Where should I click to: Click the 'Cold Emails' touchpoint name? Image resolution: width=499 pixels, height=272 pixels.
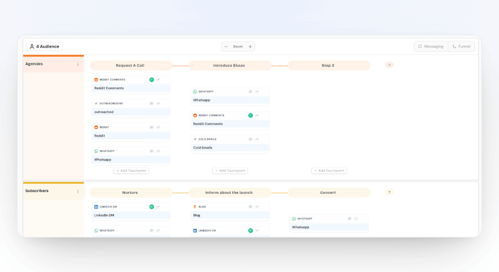pyautogui.click(x=203, y=147)
